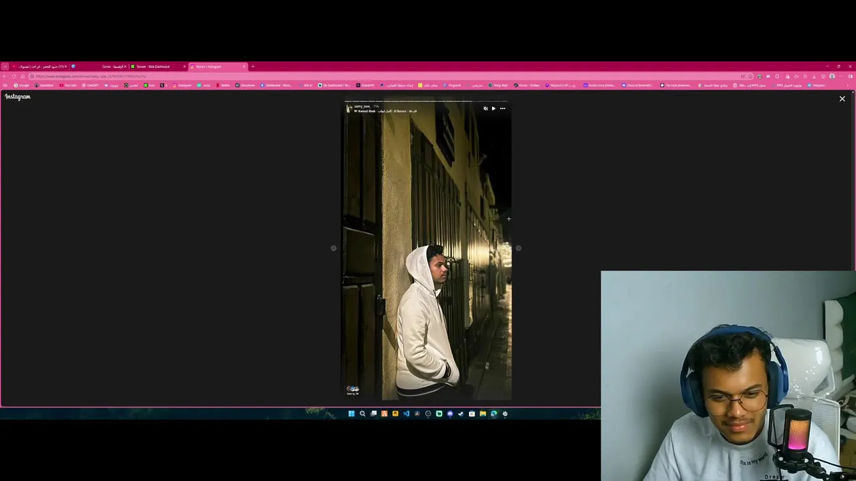Screen dimensions: 856x481
Task: Open the story's three-dot options menu
Action: 502,108
